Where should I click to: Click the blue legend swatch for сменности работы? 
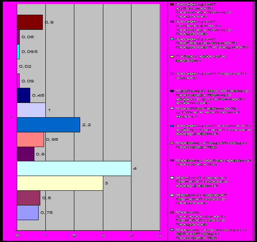172,126
